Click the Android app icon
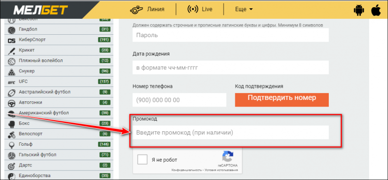Screen dimensions: 388x180 click(358, 10)
